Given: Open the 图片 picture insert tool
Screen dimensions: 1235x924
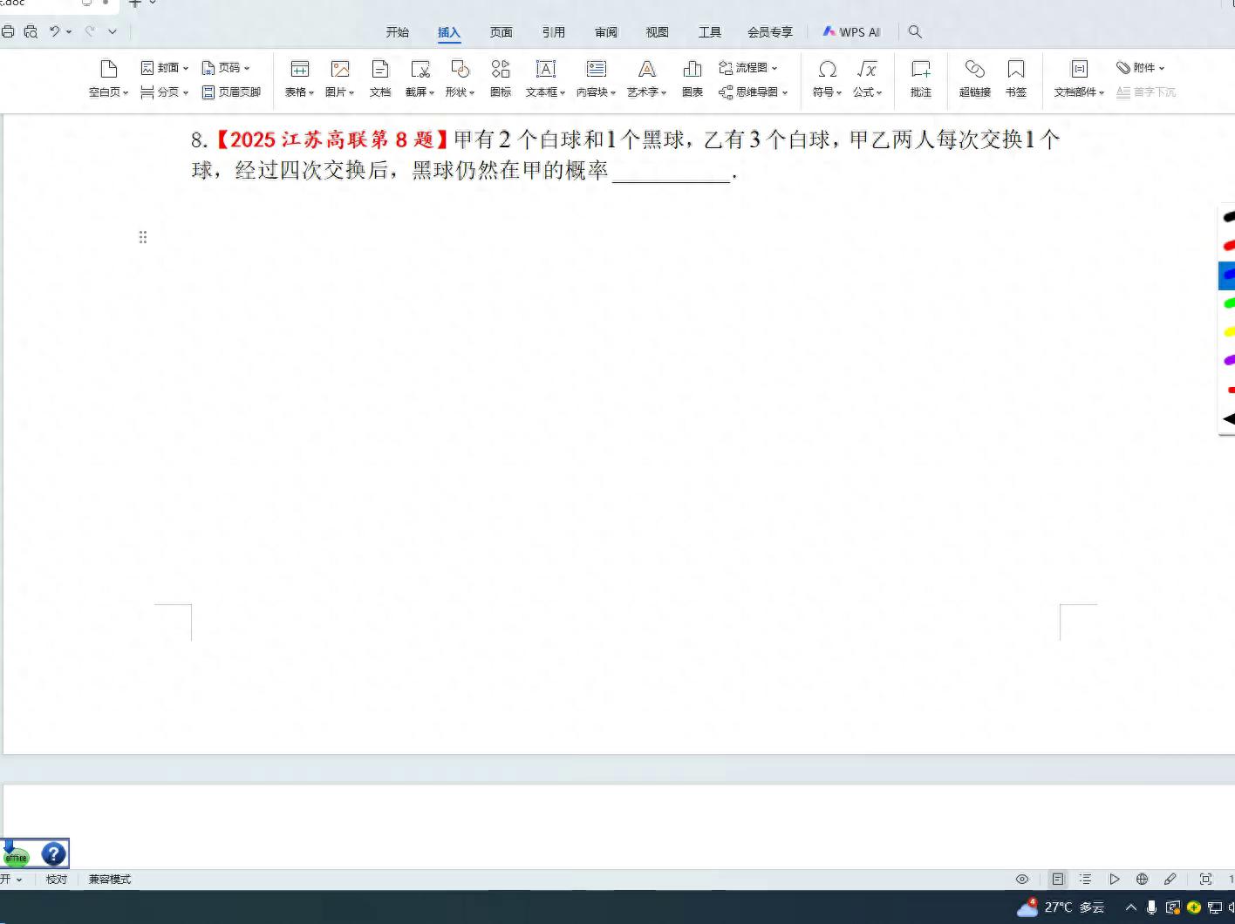Looking at the screenshot, I should point(339,78).
